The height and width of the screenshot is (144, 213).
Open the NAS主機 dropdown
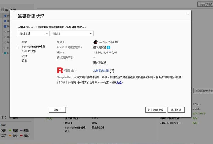pos(34,34)
